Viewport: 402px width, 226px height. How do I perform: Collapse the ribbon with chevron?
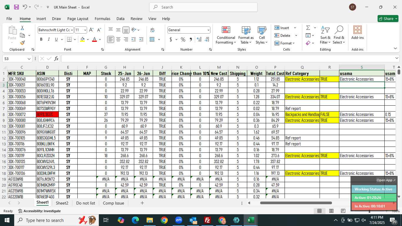(x=395, y=48)
